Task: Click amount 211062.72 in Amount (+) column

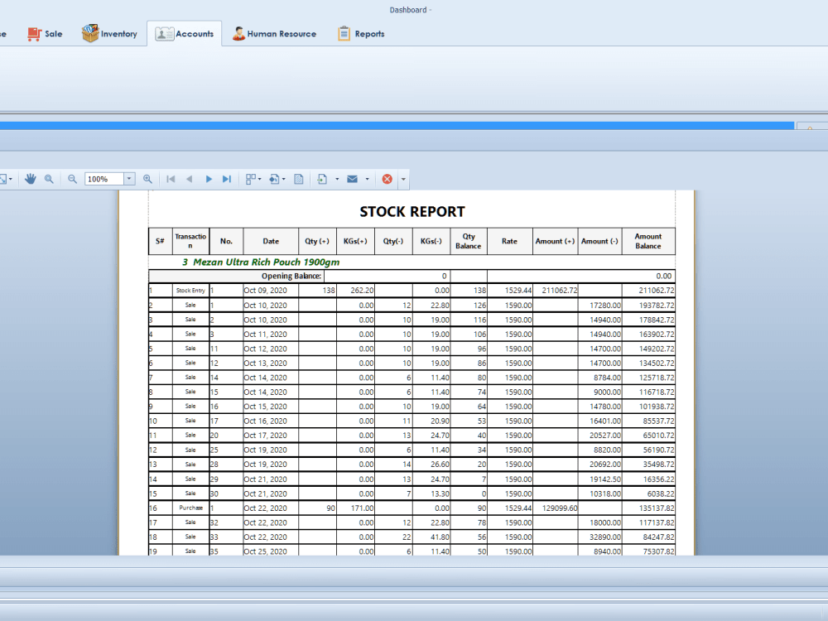Action: (560, 291)
